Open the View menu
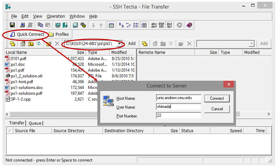This screenshot has height=167, width=276. point(38,16)
